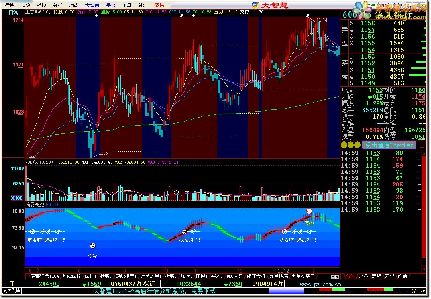This screenshot has height=299, width=431.
Task: Open the 外汇 menu
Action: 143,5
